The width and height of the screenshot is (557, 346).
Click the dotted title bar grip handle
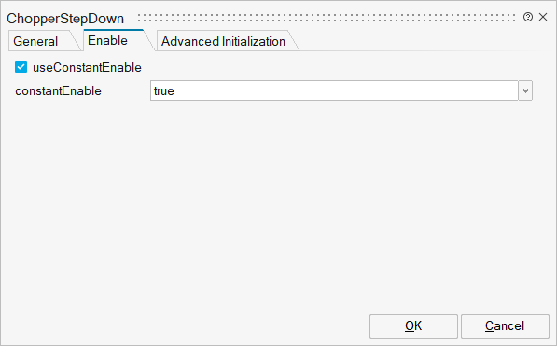(327, 18)
